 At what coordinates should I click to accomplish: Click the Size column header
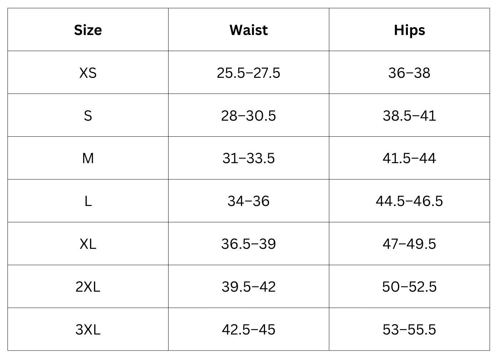tap(88, 30)
